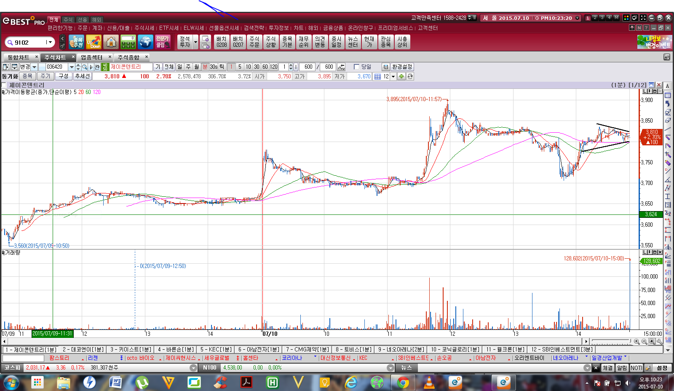Click the 체결 button in the status bar
This screenshot has width=674, height=391.
[x=607, y=368]
